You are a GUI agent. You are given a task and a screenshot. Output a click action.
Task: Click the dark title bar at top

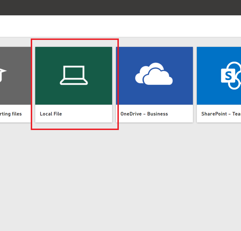coord(121,8)
